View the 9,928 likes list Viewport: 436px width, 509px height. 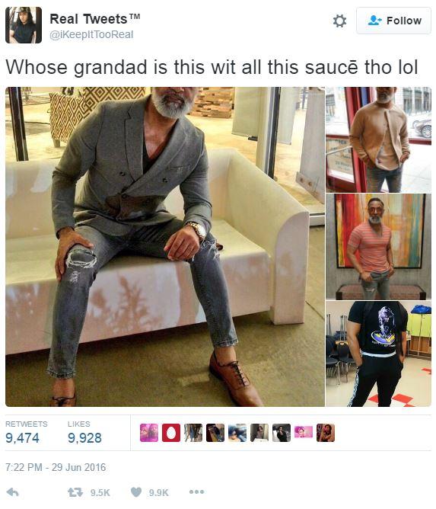coord(84,433)
